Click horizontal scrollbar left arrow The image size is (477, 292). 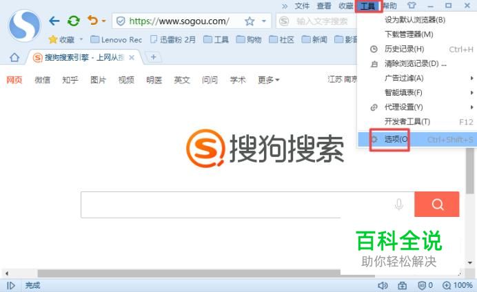tap(7, 273)
